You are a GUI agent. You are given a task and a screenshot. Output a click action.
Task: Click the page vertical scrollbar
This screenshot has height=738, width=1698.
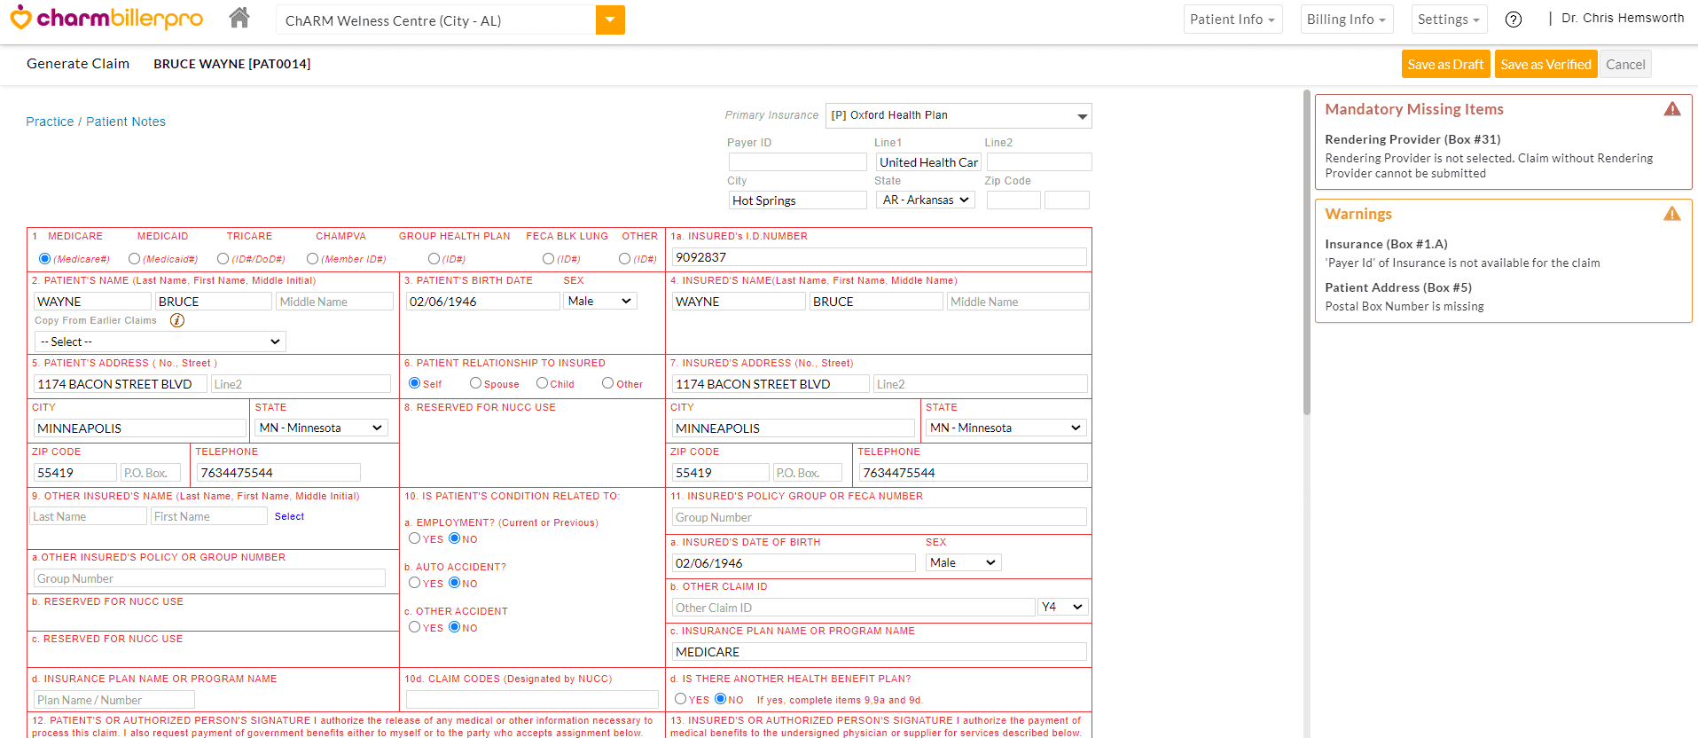click(x=1306, y=252)
